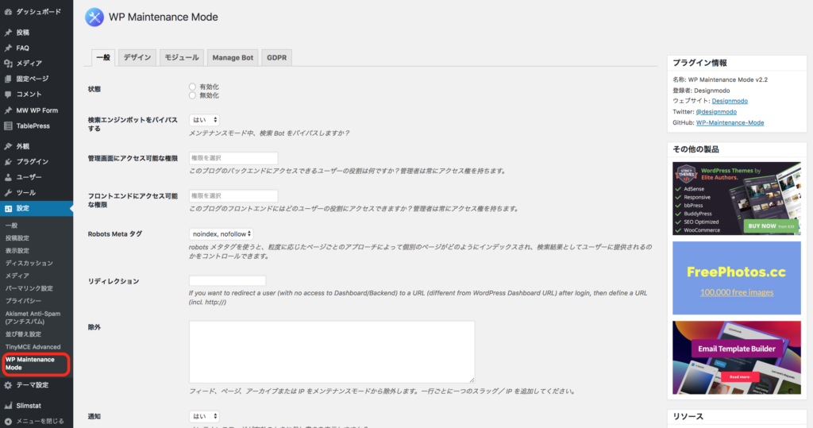Open the 通知 dropdown

pos(204,416)
